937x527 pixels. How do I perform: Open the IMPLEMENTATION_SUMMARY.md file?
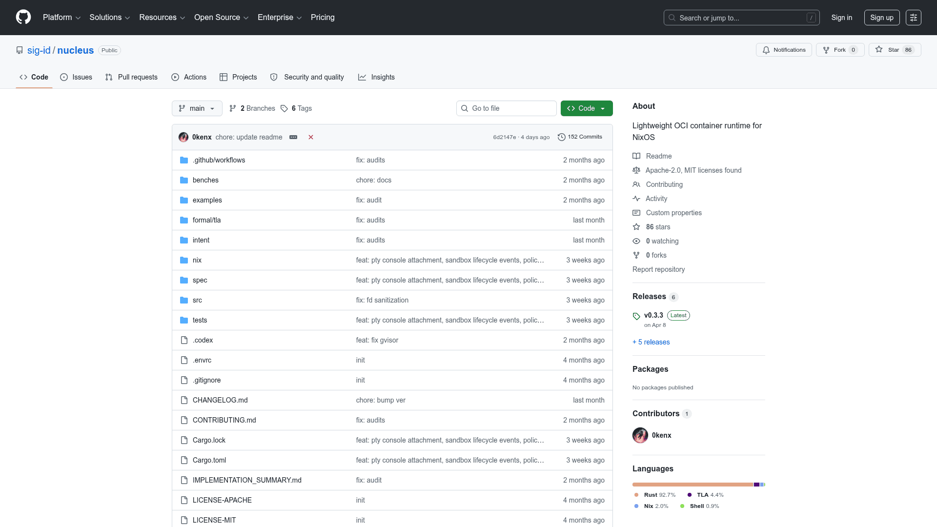pos(247,480)
